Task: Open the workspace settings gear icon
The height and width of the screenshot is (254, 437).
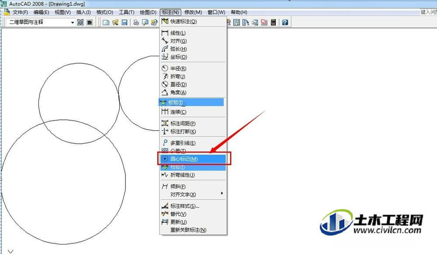Action: (80, 22)
